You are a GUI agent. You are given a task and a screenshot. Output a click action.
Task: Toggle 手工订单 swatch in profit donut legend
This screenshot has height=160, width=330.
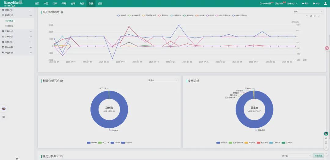(x=100, y=143)
